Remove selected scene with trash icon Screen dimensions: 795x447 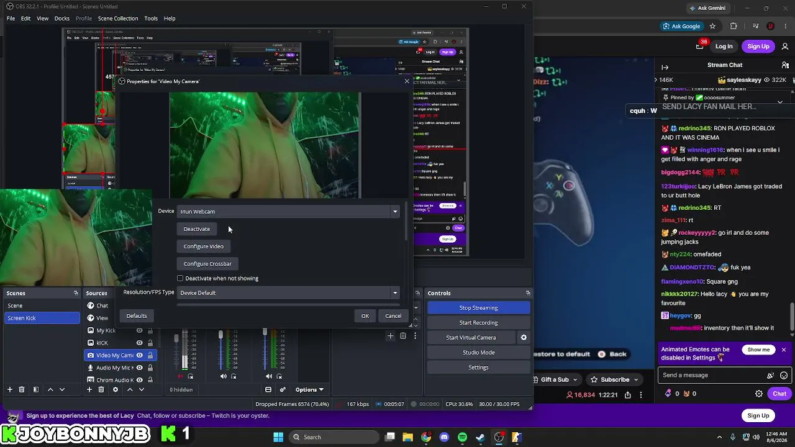coord(22,390)
